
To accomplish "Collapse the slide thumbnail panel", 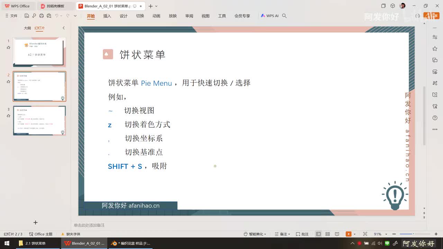I will click(64, 28).
